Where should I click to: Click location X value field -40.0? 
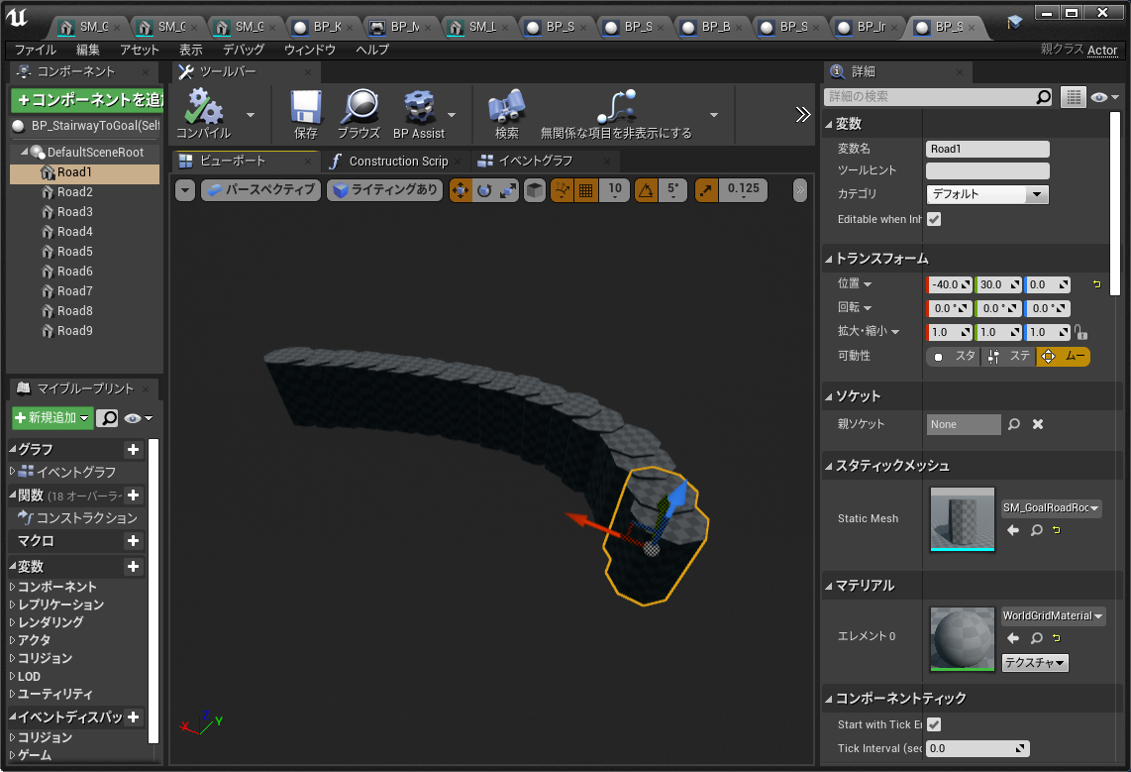tap(950, 285)
